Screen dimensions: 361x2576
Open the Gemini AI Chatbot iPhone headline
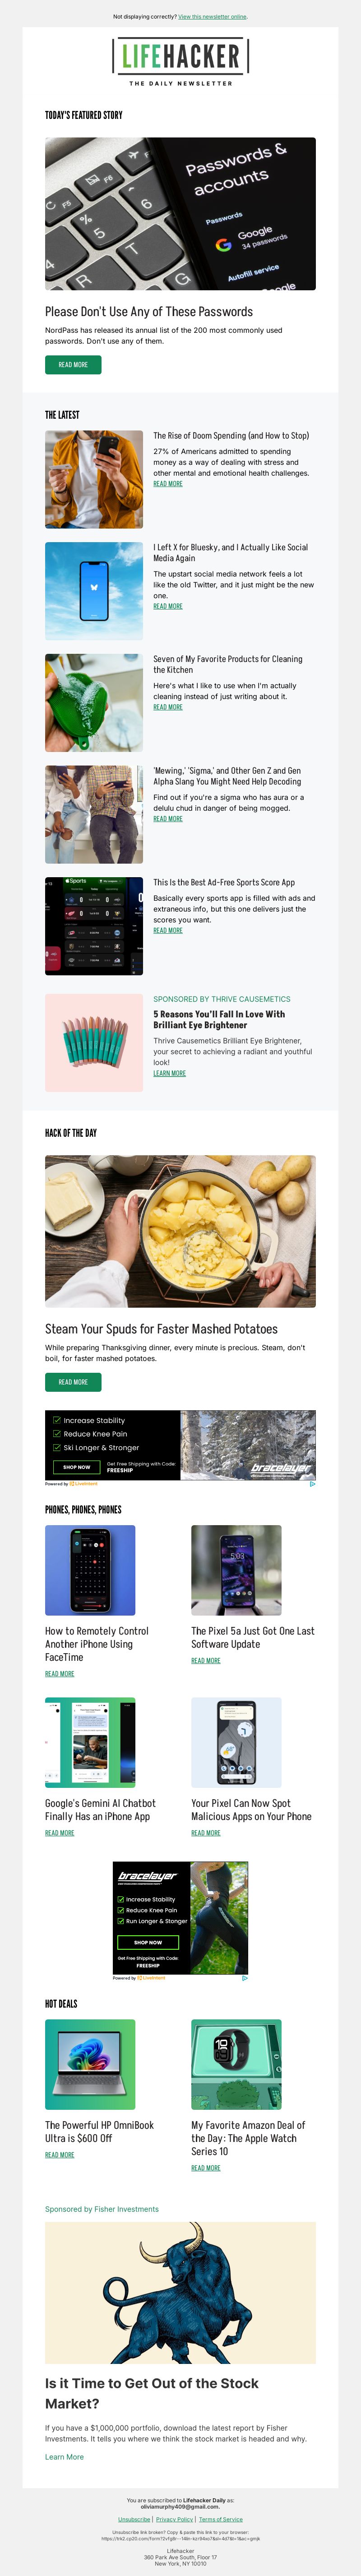[x=100, y=1810]
